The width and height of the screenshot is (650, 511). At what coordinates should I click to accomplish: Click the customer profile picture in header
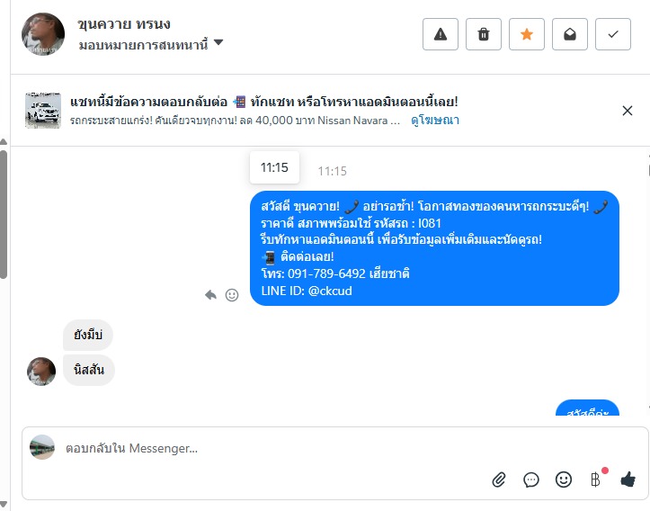(43, 34)
